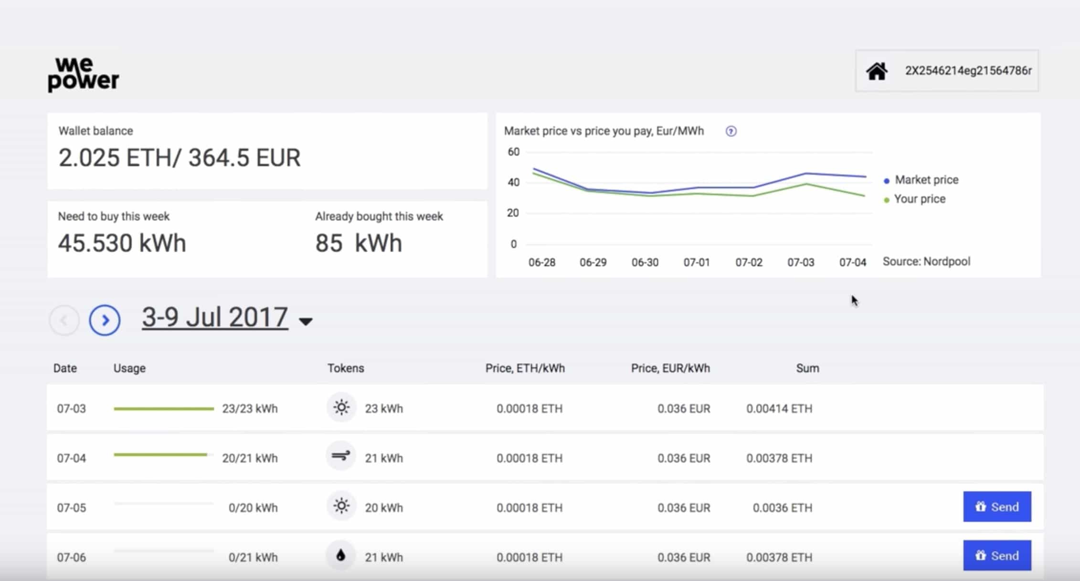This screenshot has height=581, width=1080.
Task: Click the 23/23 kWh usage value
Action: coord(250,409)
